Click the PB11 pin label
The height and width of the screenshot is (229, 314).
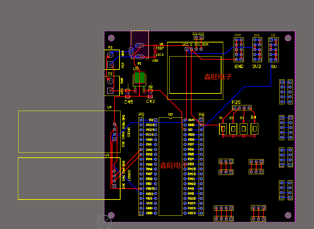(150, 194)
